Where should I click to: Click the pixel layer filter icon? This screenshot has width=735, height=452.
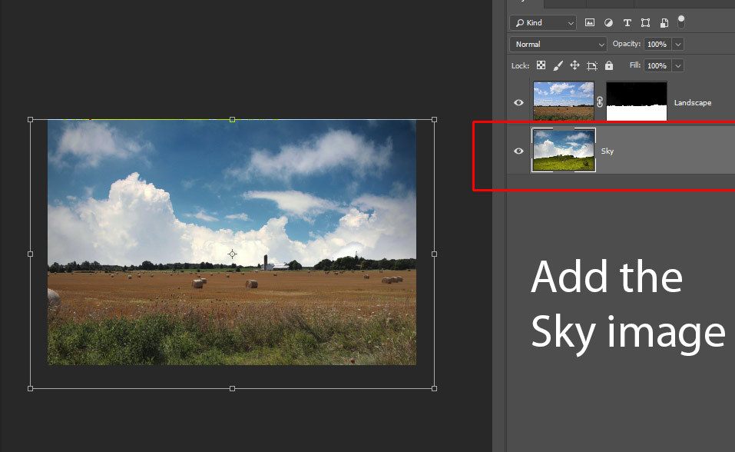[590, 23]
